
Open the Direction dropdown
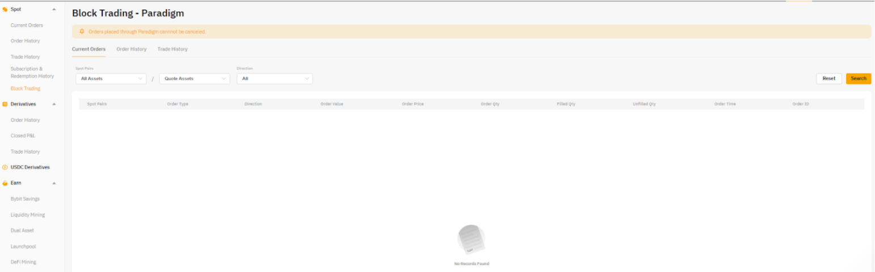point(274,79)
